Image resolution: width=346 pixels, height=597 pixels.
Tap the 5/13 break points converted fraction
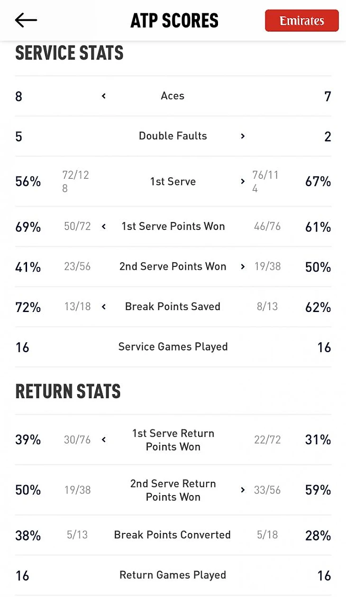point(77,535)
